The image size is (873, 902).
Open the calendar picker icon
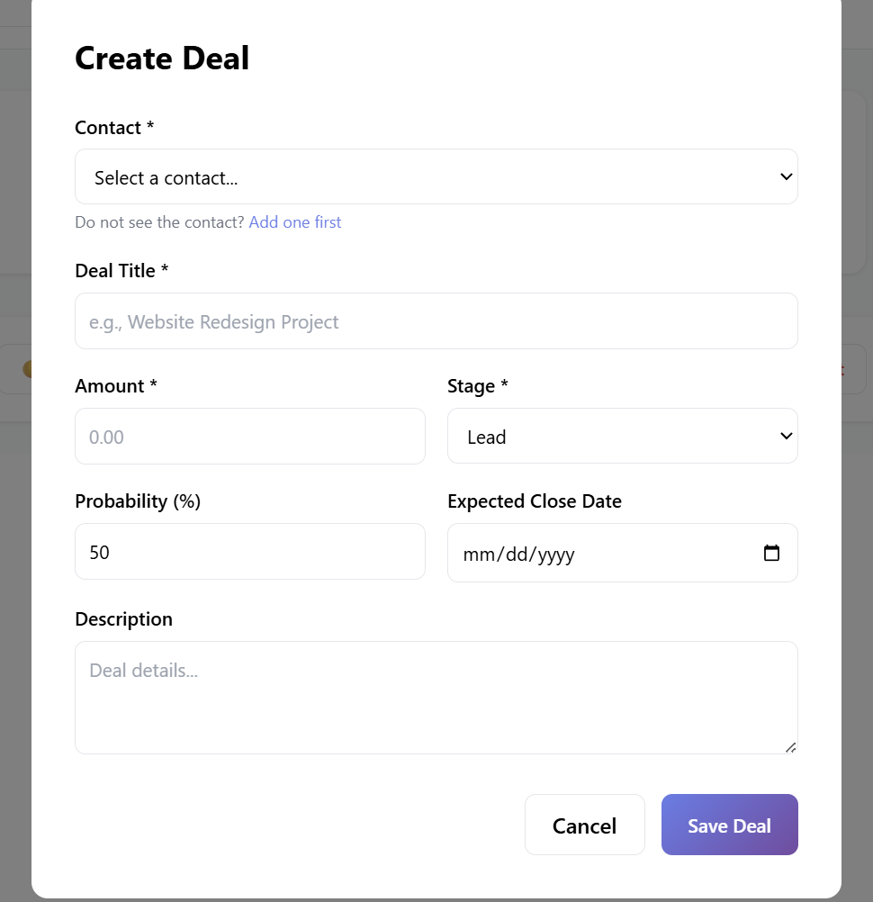(x=771, y=553)
